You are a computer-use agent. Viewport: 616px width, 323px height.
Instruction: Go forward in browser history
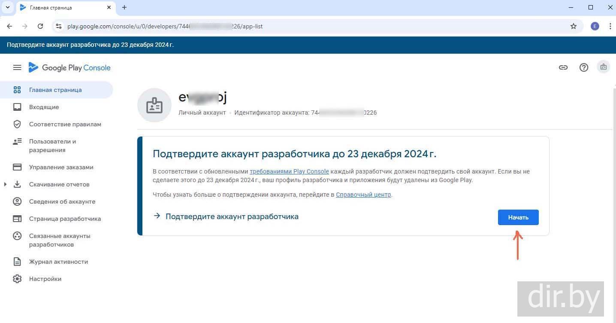[25, 26]
